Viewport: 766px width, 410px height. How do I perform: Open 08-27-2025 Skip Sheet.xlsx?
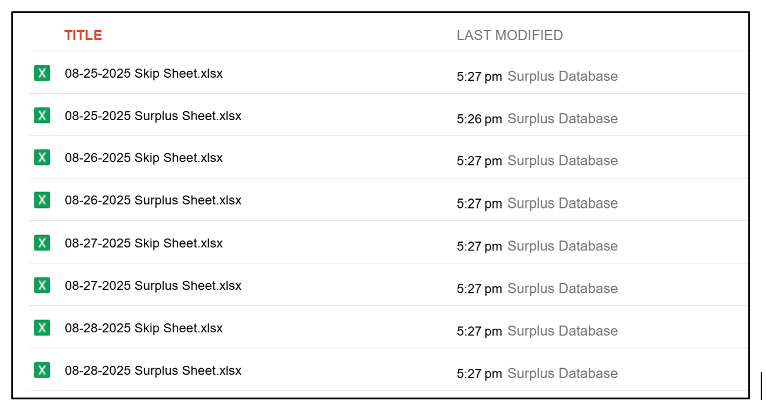144,243
